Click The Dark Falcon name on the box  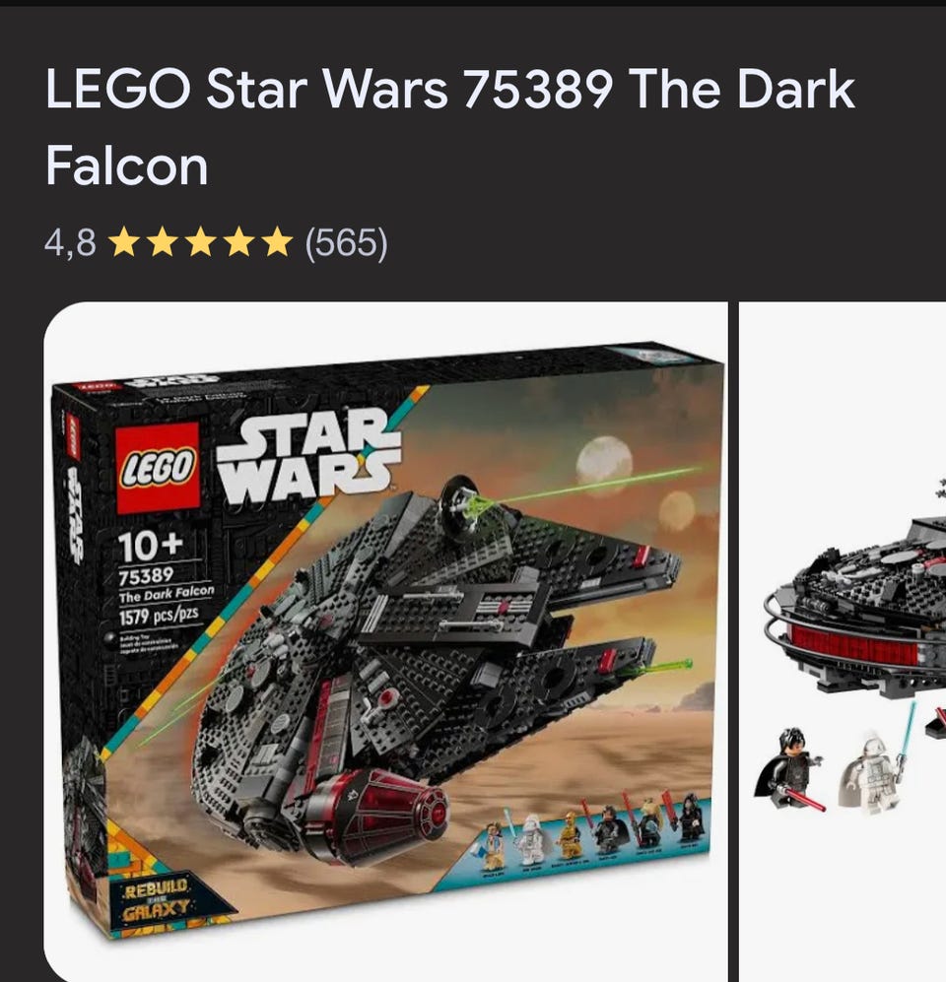[167, 593]
